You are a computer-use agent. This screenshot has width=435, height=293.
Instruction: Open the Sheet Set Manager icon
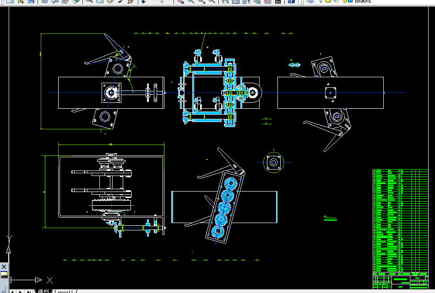(256, 1)
